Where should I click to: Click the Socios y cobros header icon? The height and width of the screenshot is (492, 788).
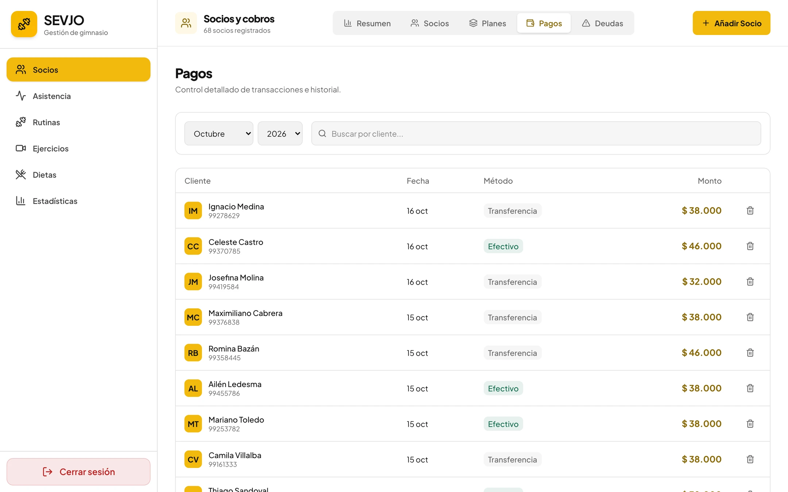click(186, 23)
